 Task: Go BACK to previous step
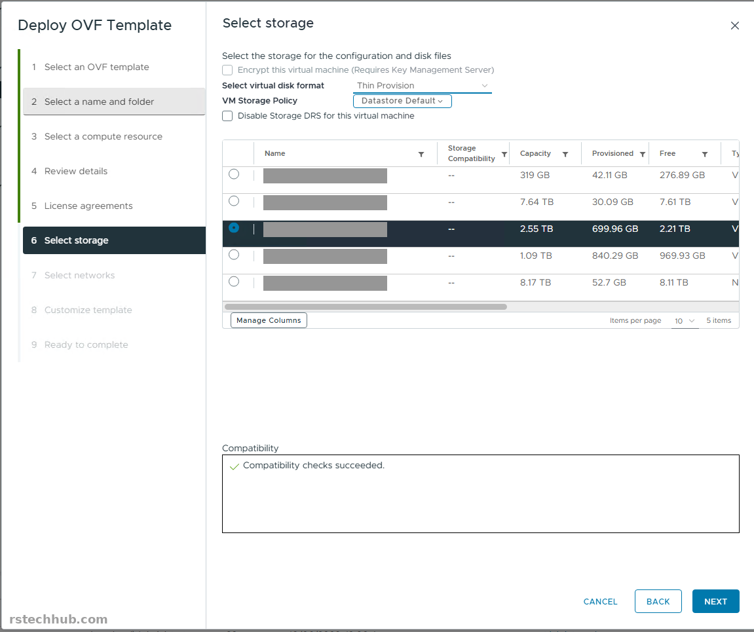click(x=658, y=601)
